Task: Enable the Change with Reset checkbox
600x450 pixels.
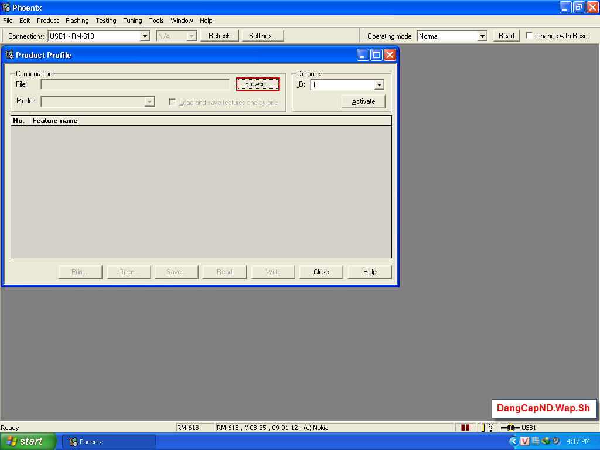Action: (x=529, y=36)
